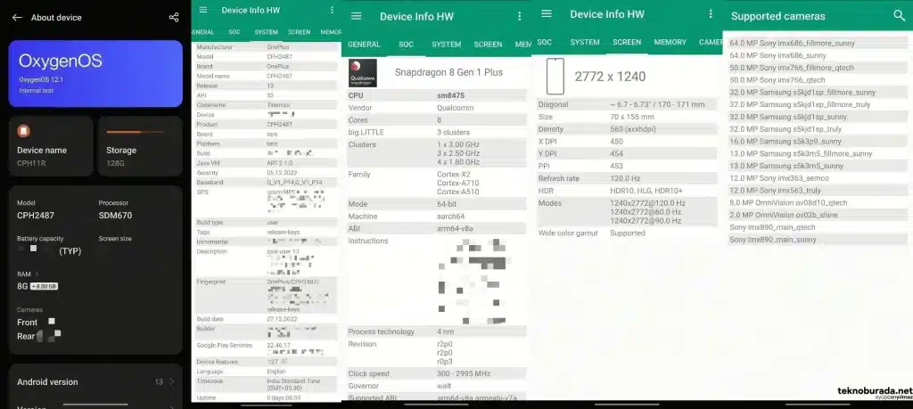
Task: Open the Storage 128G card
Action: (140, 146)
